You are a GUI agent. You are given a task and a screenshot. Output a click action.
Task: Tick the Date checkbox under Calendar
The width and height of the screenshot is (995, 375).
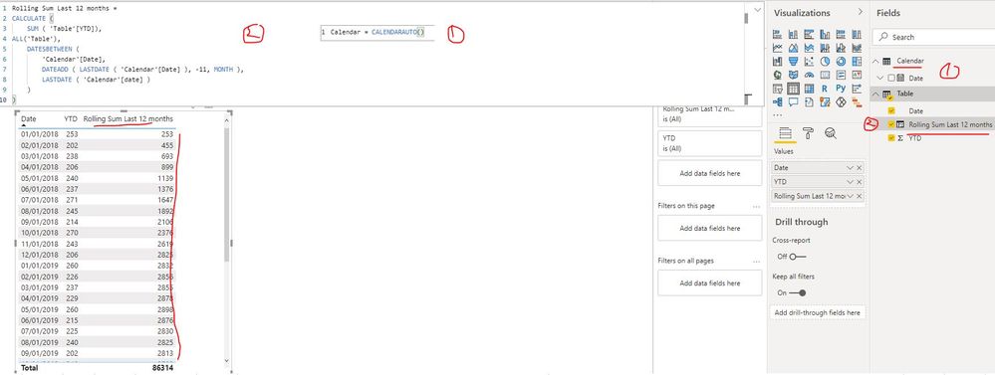click(x=891, y=78)
